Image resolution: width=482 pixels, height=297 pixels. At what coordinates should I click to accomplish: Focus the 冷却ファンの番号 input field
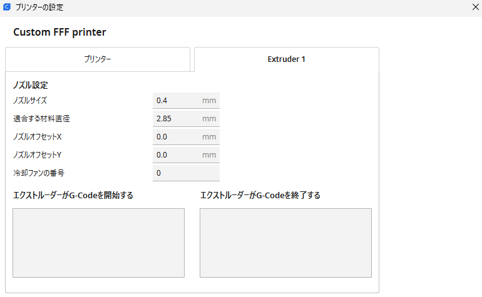pyautogui.click(x=186, y=173)
